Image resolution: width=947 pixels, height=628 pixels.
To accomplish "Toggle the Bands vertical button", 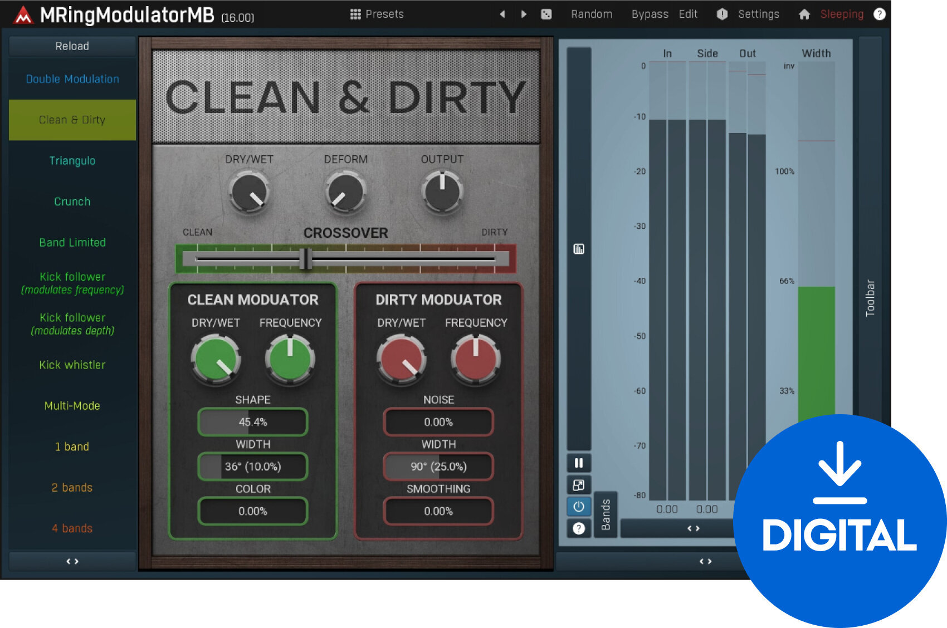I will coord(606,514).
